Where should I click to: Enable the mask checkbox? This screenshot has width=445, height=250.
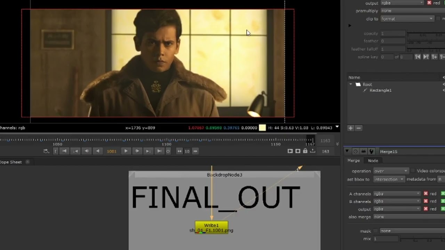[x=375, y=231]
